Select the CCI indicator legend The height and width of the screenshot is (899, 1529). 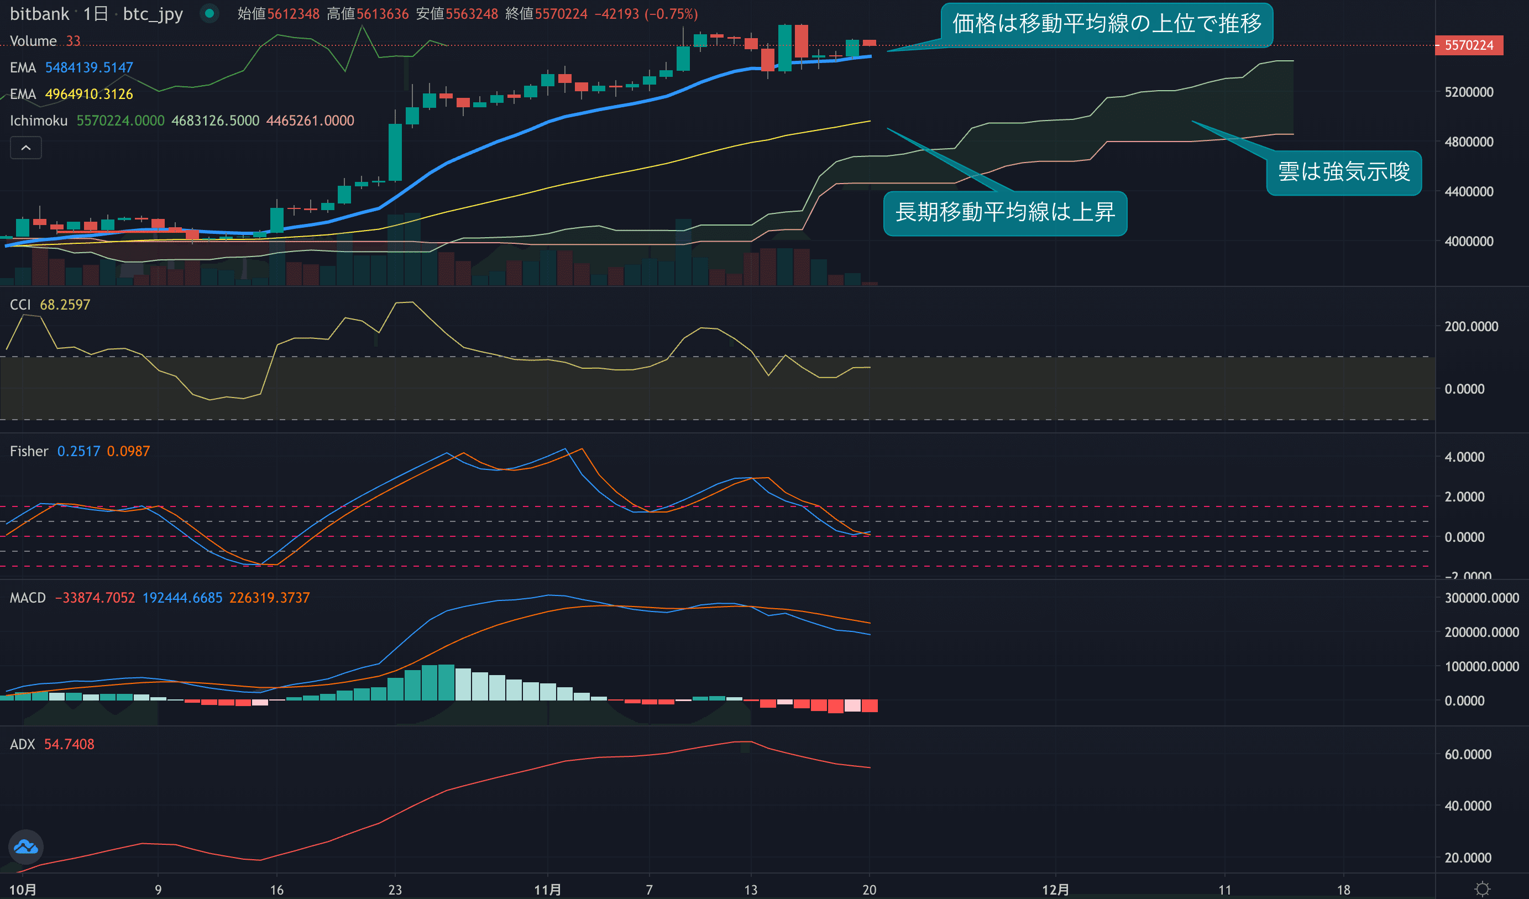(20, 305)
